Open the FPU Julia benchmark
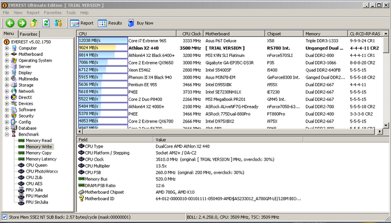This screenshot has width=391, height=223. [34, 190]
